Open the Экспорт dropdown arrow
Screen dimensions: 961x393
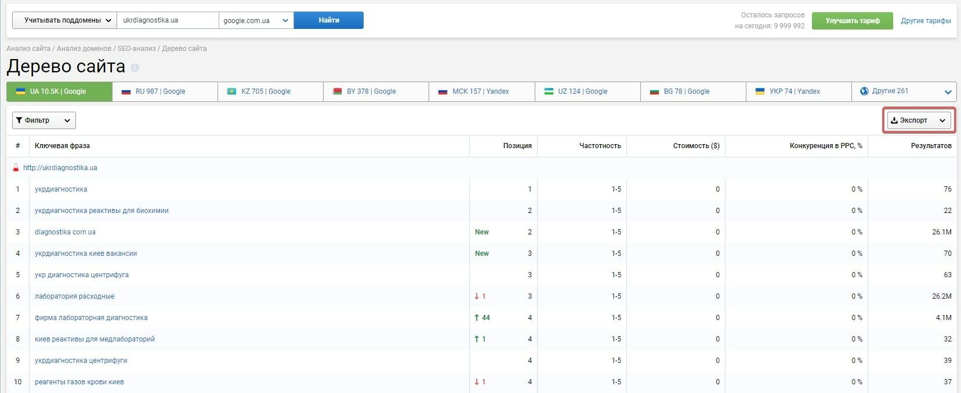[942, 120]
